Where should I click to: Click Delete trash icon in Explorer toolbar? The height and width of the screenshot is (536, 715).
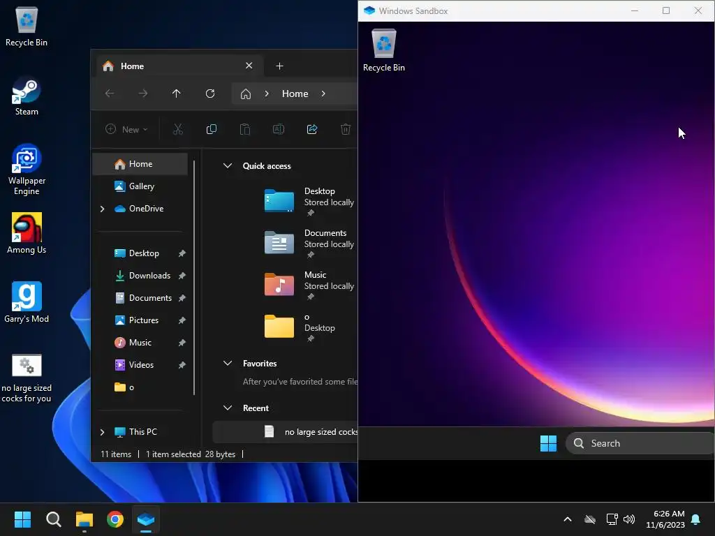[x=346, y=129]
